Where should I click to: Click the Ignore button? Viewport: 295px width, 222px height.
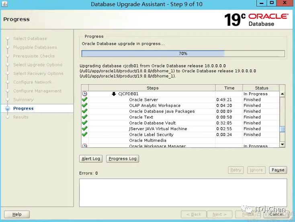256,170
